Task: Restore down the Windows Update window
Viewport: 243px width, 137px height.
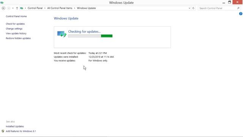Action: [x=229, y=2]
